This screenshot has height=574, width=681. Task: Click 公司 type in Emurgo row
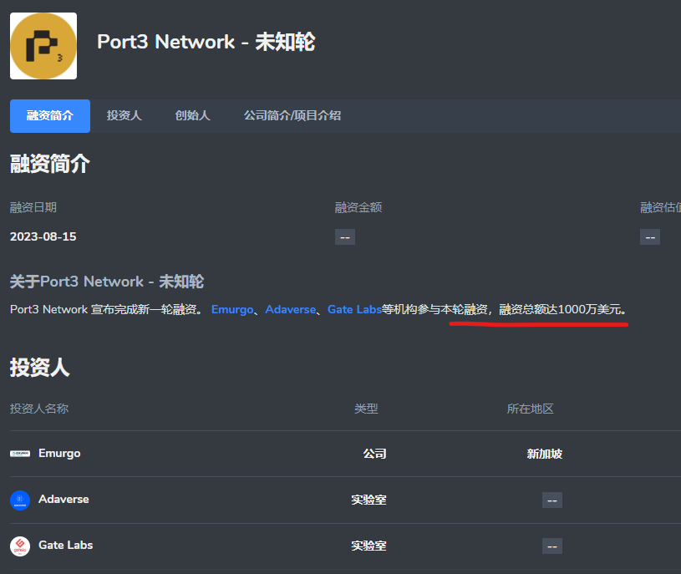click(375, 454)
